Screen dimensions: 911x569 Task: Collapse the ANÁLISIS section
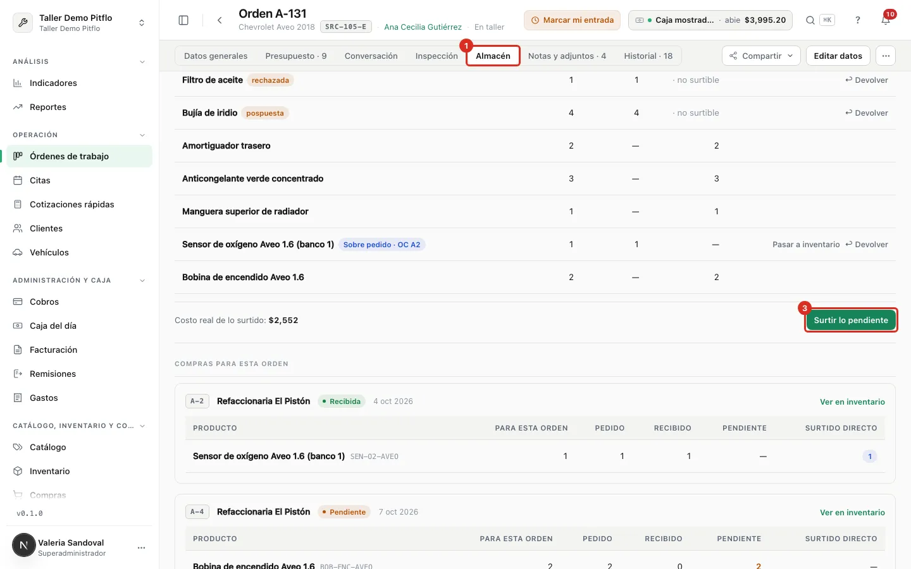pos(142,62)
